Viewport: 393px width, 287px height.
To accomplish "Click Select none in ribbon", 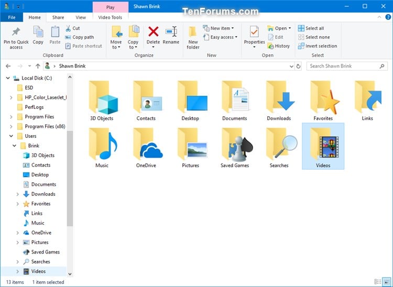I will [314, 37].
